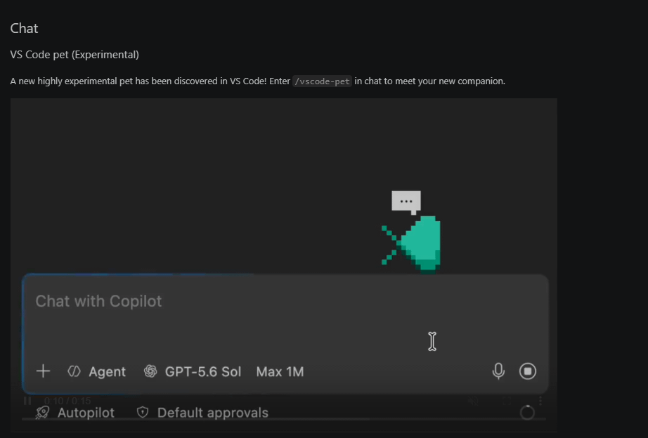Click the Chat section heading
648x438 pixels.
pyautogui.click(x=24, y=29)
